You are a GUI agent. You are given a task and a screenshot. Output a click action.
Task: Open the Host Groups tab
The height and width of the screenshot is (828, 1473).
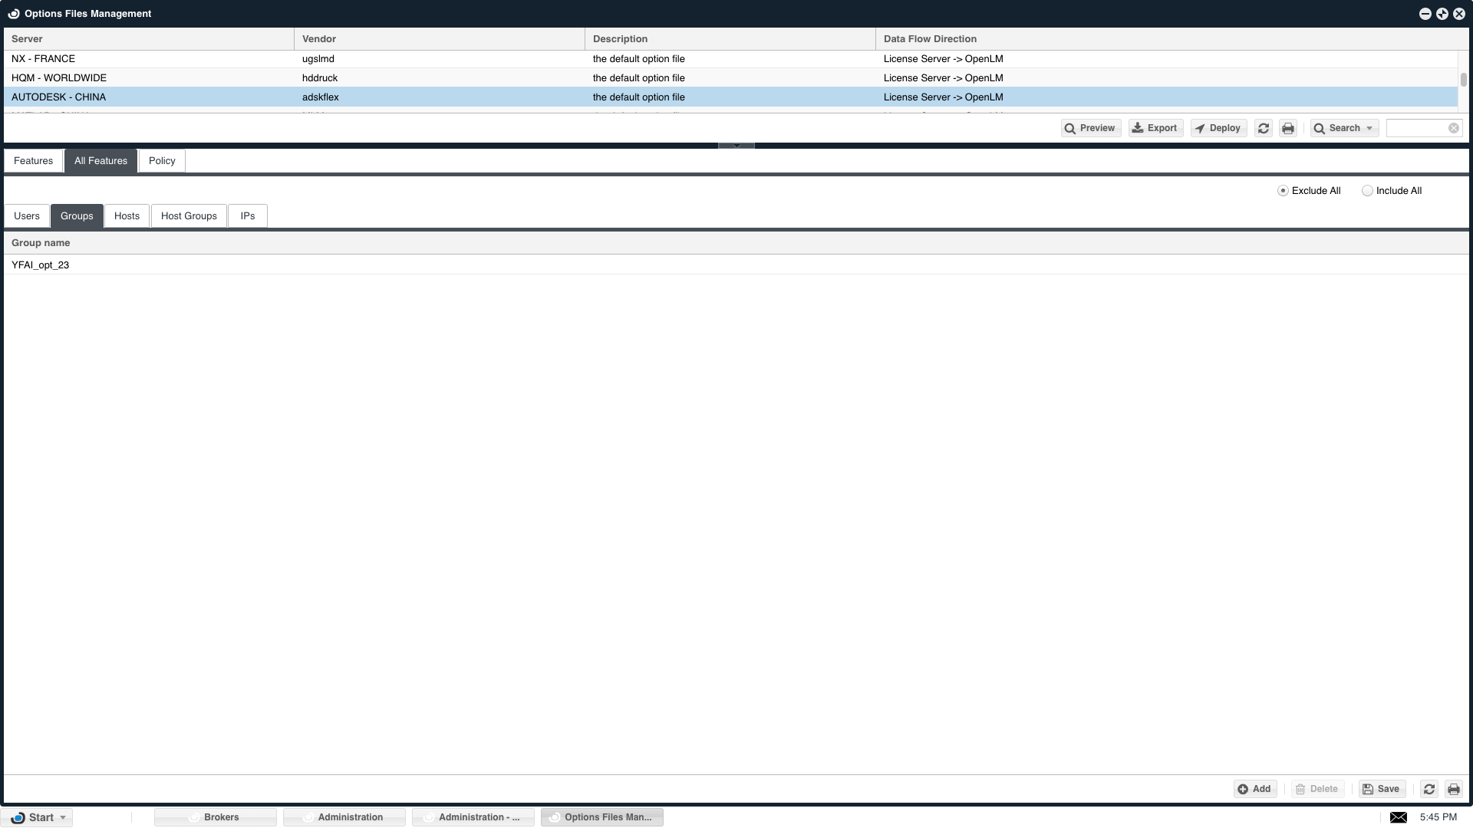(x=189, y=216)
